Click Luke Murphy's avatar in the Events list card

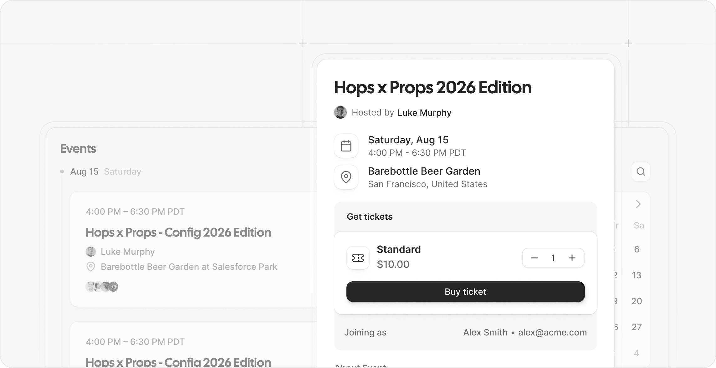(91, 252)
